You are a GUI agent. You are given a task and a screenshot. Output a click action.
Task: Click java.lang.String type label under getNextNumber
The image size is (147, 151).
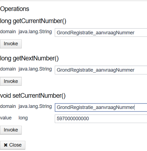coord(35,69)
